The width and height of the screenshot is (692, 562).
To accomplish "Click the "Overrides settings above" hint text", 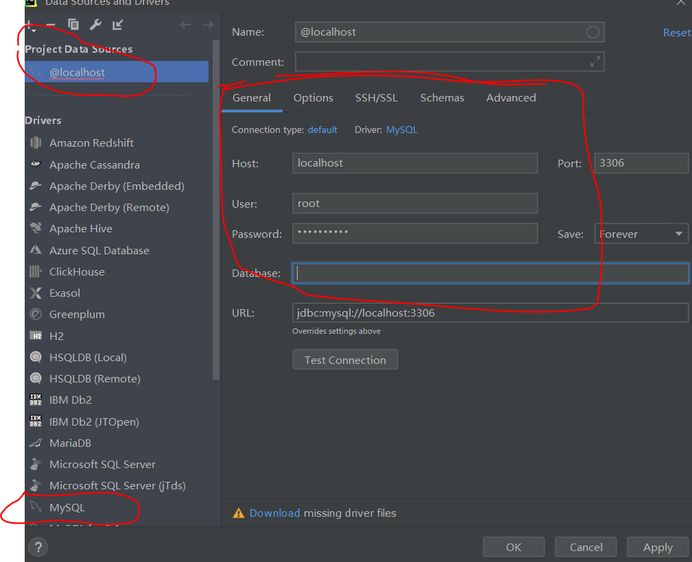I will [336, 331].
